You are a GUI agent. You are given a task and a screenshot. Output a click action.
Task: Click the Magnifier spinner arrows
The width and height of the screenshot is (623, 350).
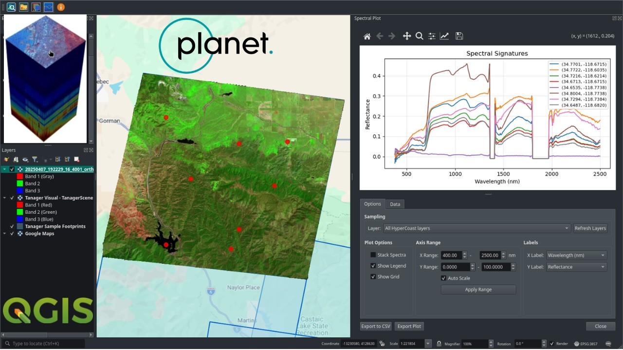(x=491, y=344)
